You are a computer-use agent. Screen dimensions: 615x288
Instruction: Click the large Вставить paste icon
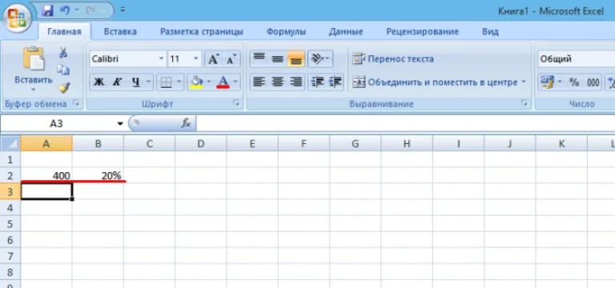pyautogui.click(x=34, y=58)
